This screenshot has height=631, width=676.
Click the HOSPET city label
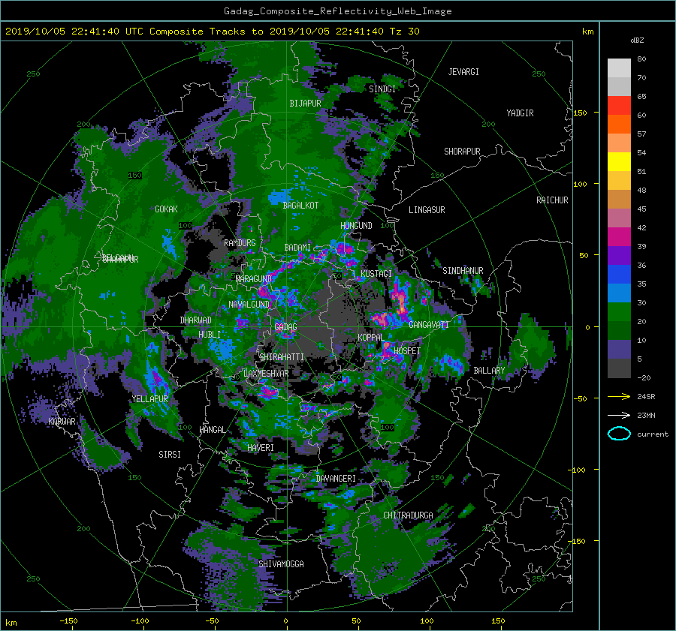point(407,351)
